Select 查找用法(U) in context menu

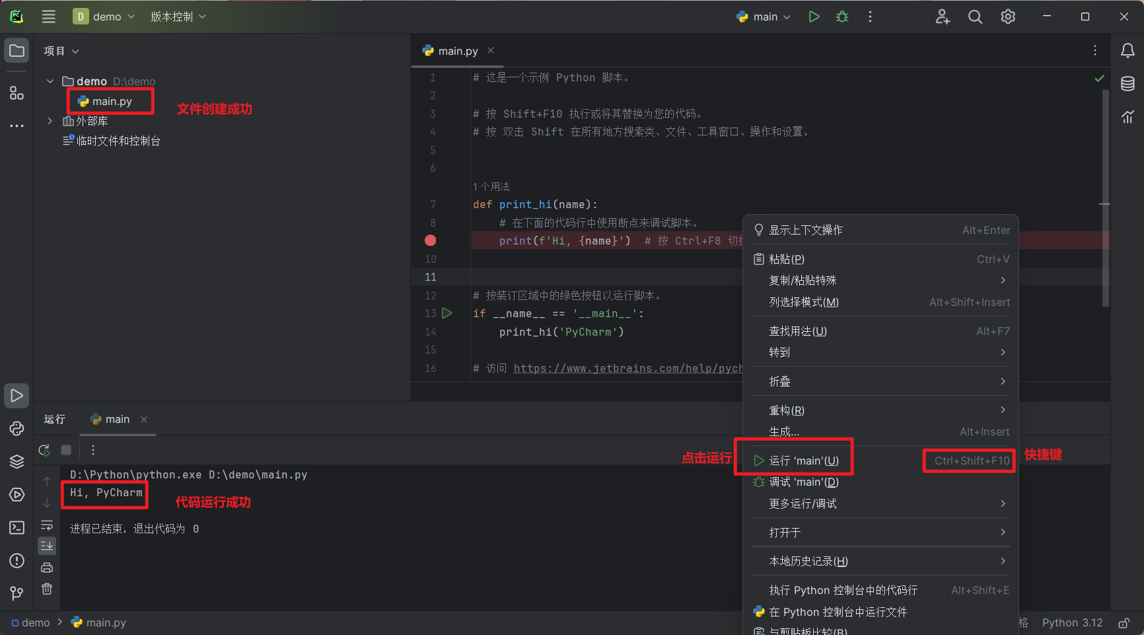[x=881, y=331]
